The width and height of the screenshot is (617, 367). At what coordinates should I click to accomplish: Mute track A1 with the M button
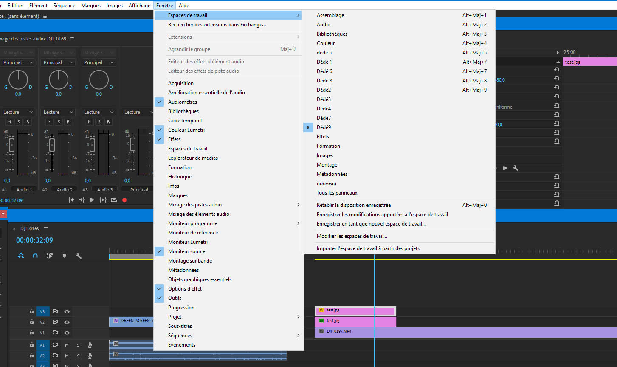coord(67,345)
